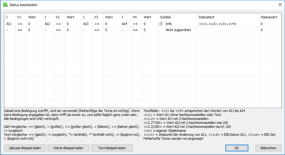Select the AI1 input cell
This screenshot has height=155, width=285.
[10, 24]
